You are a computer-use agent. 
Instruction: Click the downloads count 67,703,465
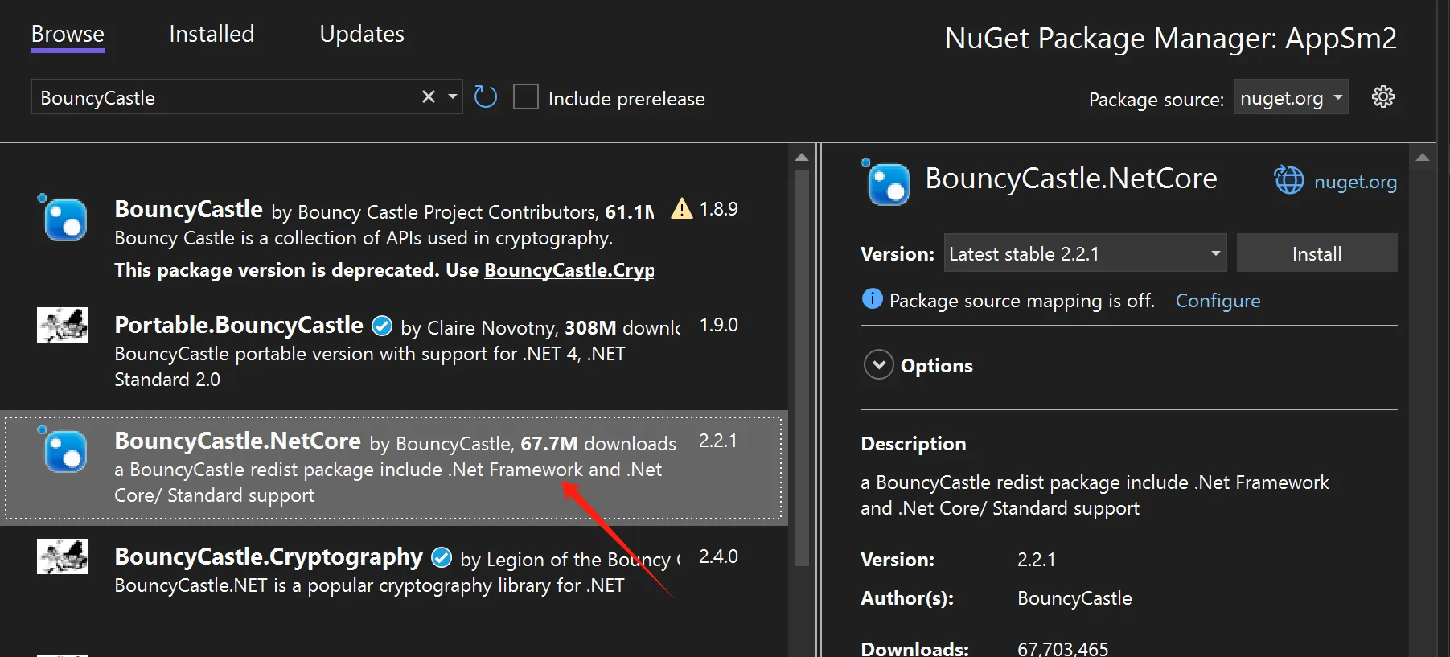1062,648
